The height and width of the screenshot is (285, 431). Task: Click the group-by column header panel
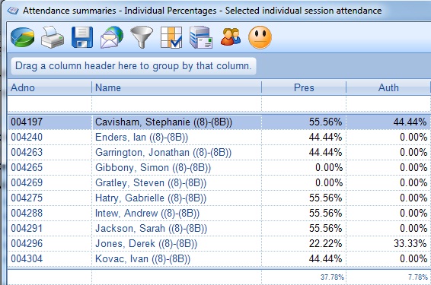(x=133, y=66)
